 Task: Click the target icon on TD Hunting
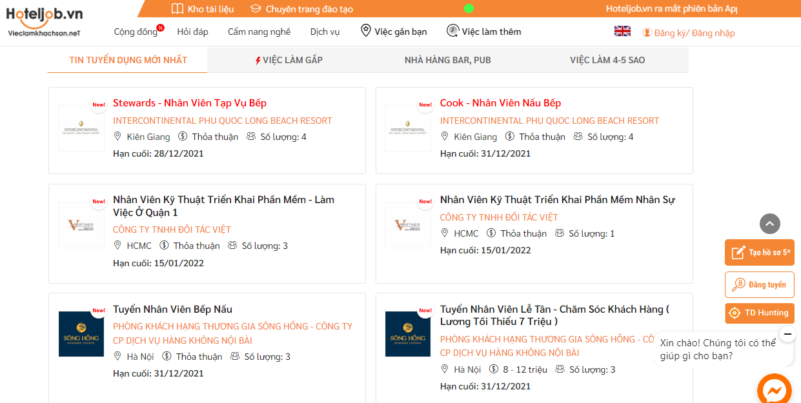click(x=735, y=313)
